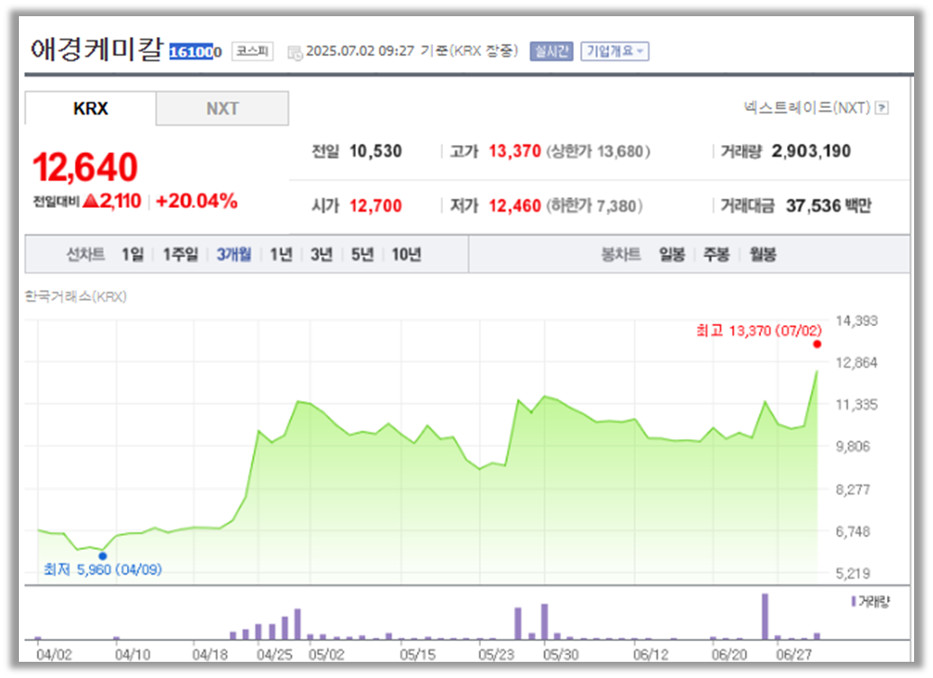Screen dimensions: 933x678
Task: Click the 시가 value 12,700
Action: (x=376, y=206)
